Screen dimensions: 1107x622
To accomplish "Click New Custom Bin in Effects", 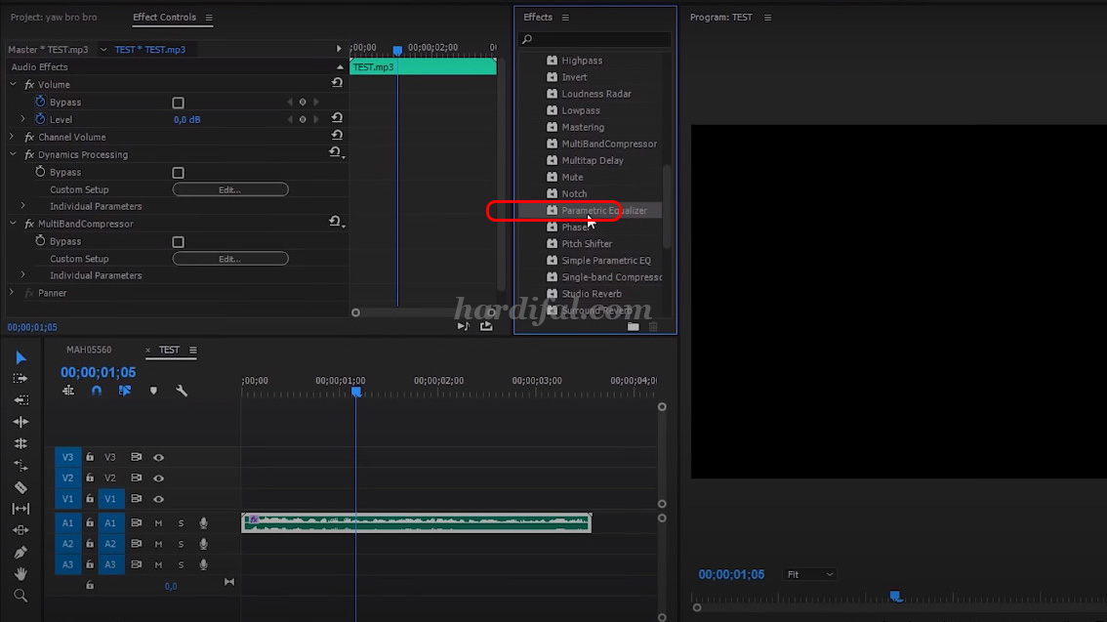I will 634,327.
